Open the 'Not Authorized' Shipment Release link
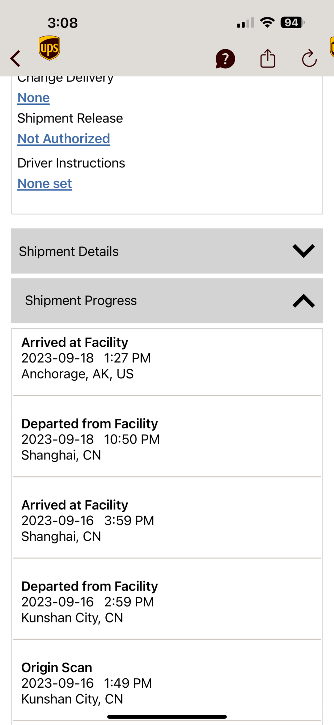 coord(64,139)
